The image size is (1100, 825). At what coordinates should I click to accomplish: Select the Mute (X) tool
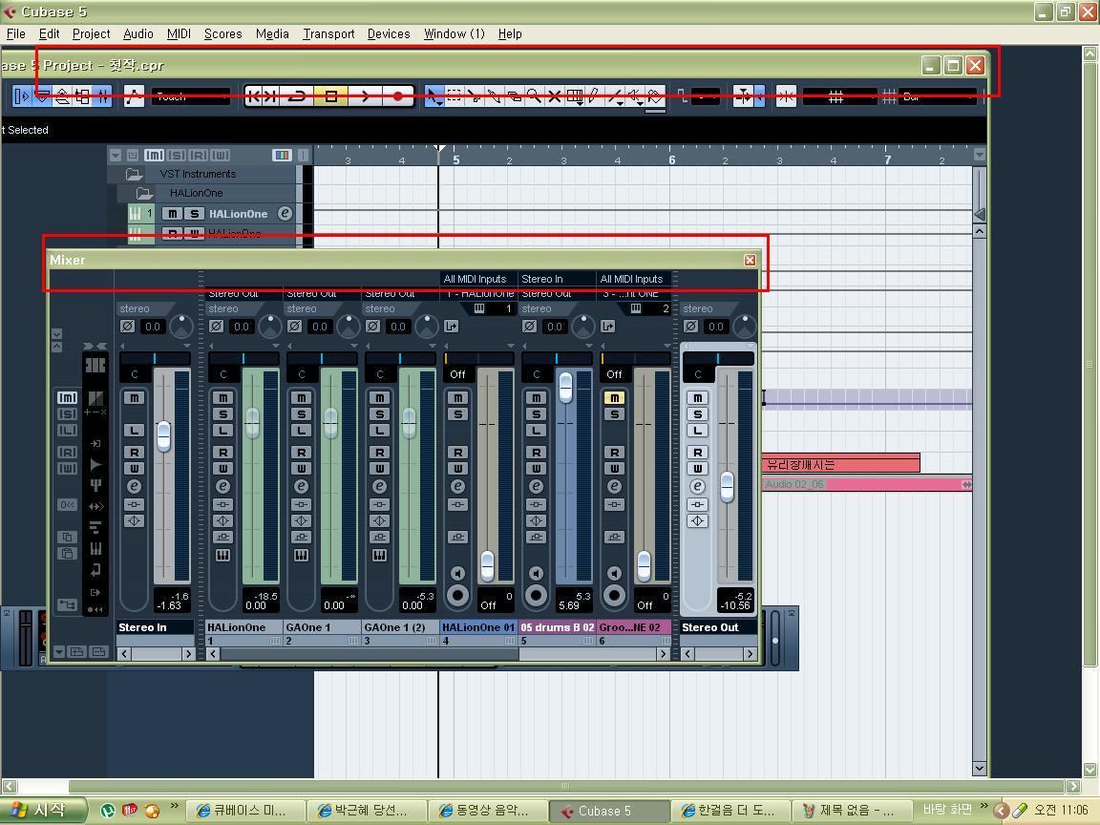coord(554,96)
